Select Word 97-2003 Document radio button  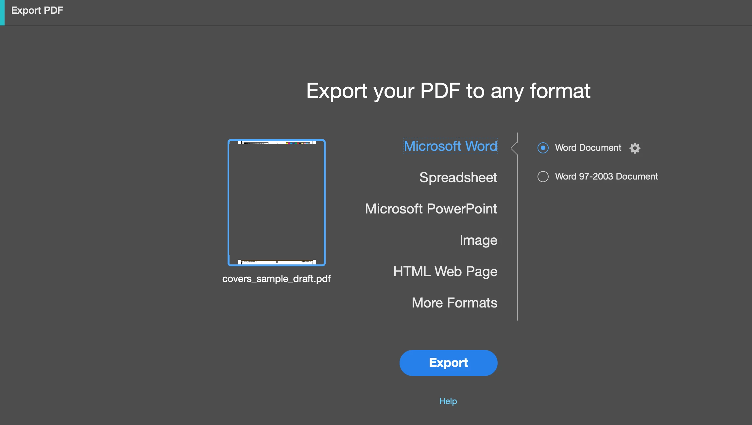(543, 177)
